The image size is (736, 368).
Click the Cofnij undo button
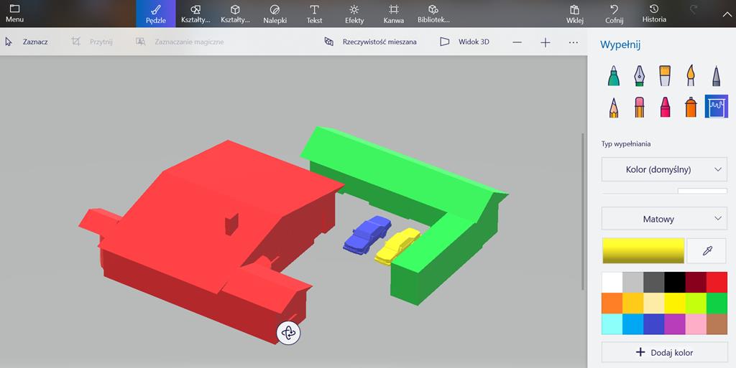tap(614, 14)
